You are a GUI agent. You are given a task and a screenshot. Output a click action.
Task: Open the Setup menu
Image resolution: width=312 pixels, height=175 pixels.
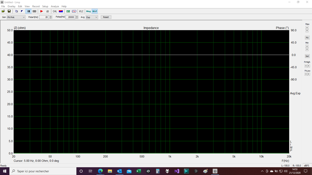(x=45, y=6)
